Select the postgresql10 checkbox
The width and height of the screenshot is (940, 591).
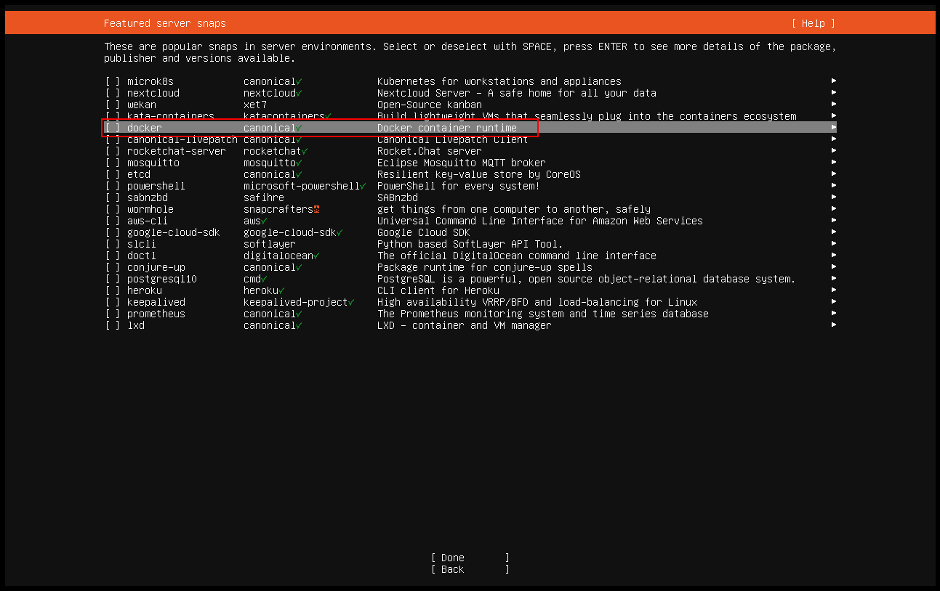coord(113,279)
